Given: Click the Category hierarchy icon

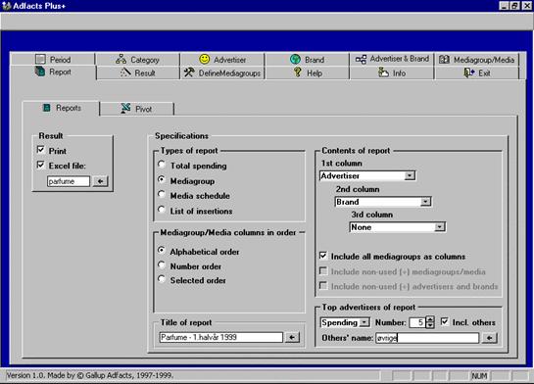Looking at the screenshot, I should (x=121, y=59).
